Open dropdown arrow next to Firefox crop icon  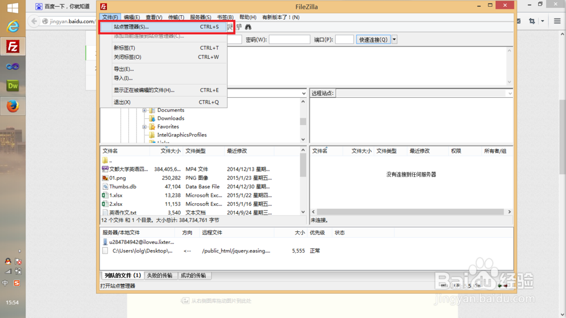pos(543,22)
